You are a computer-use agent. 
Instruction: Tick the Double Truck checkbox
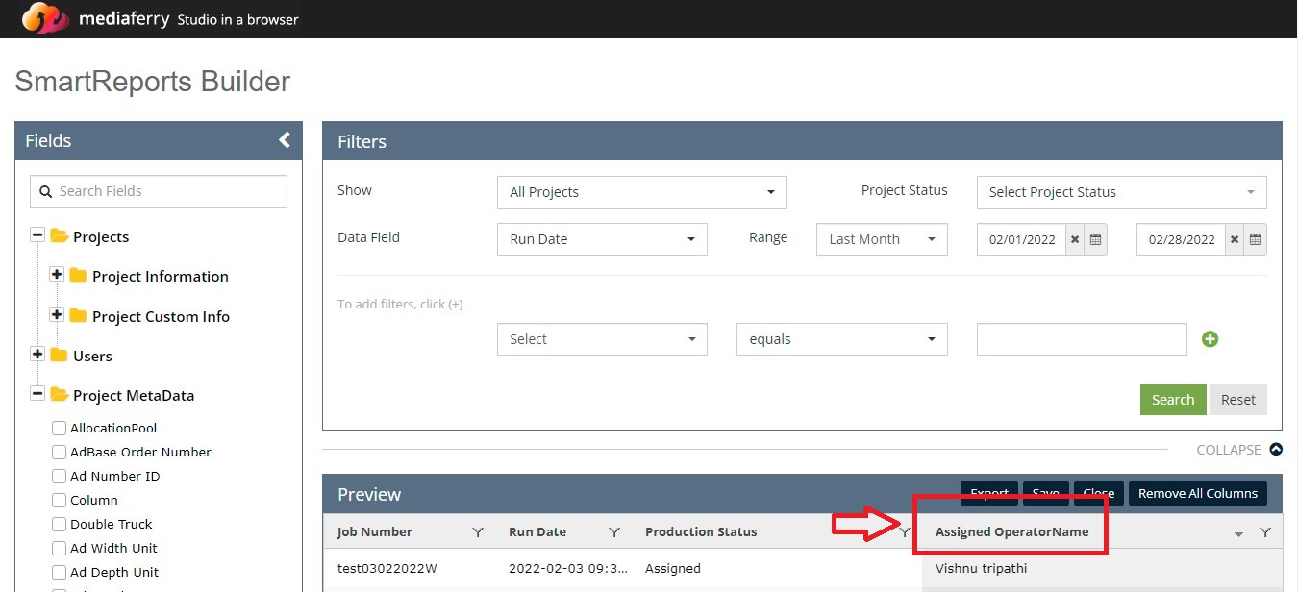(60, 525)
